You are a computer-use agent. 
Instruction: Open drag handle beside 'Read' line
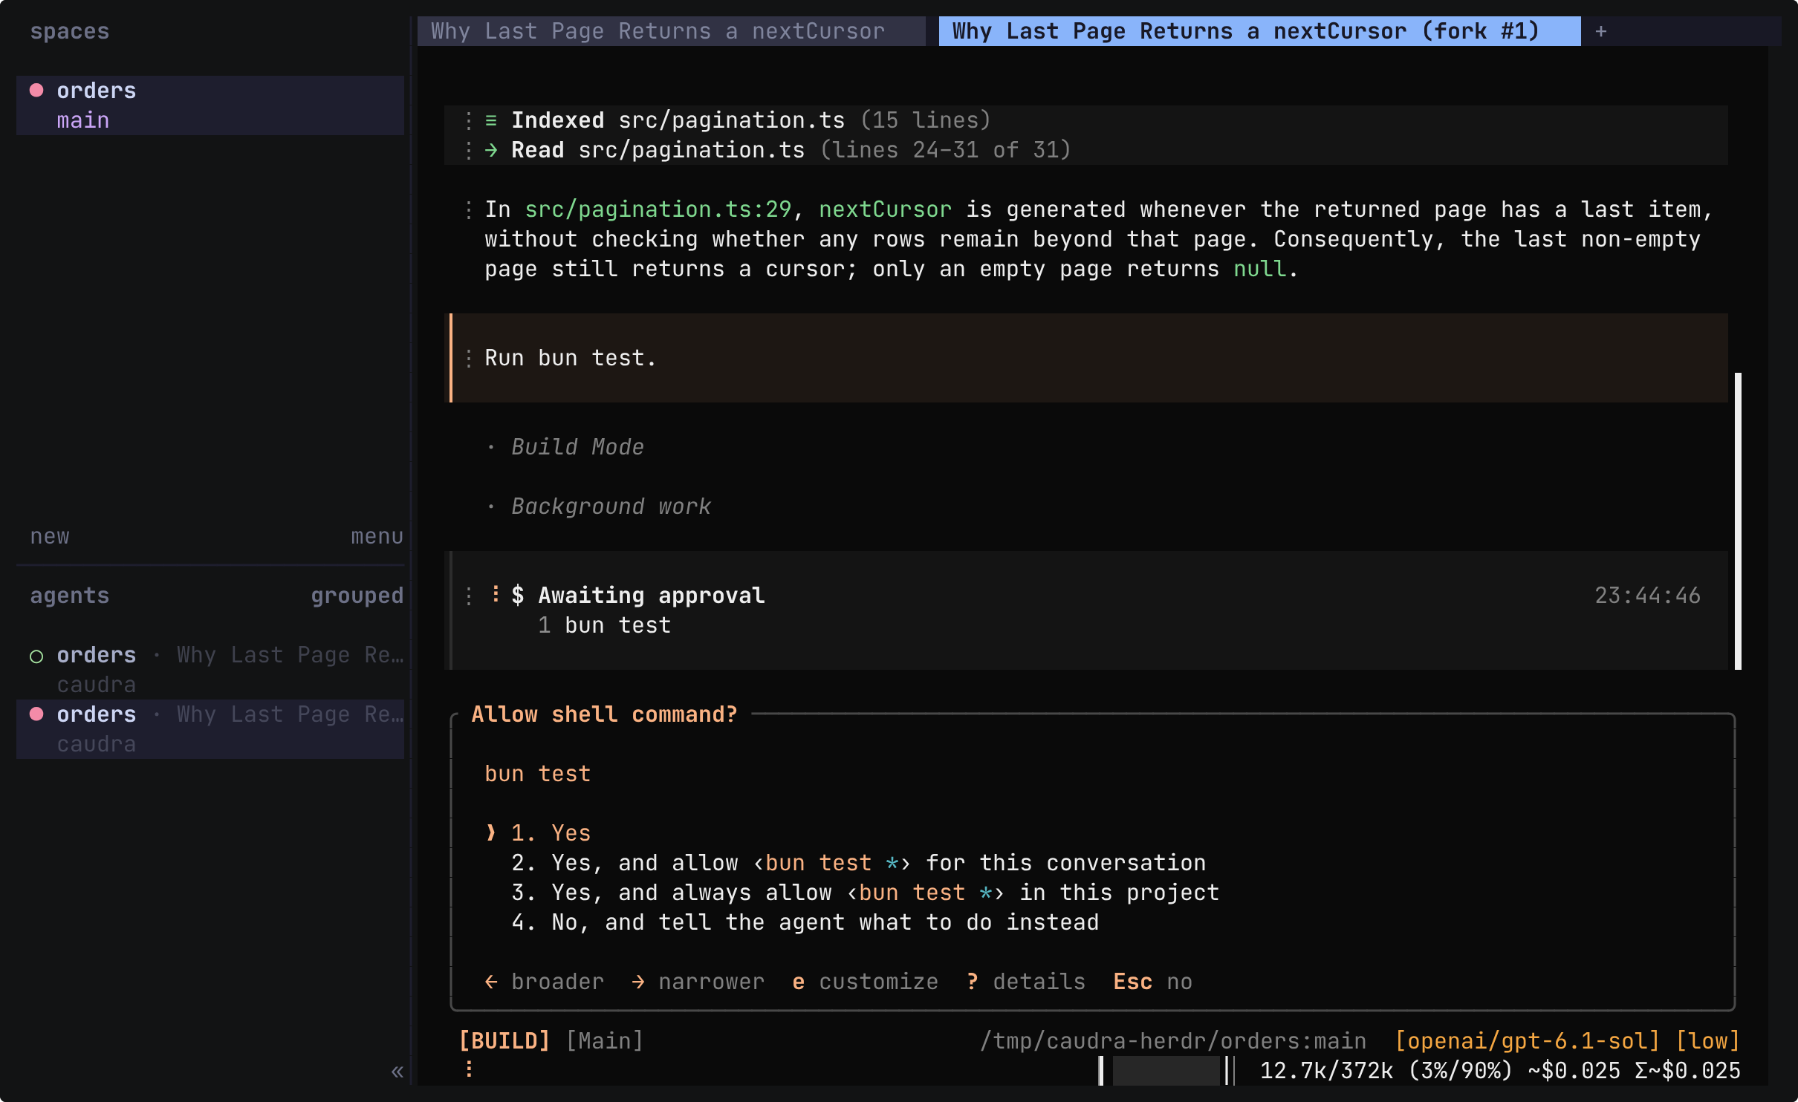pos(469,150)
